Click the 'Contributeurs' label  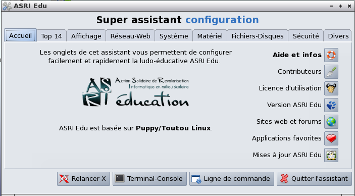299,72
